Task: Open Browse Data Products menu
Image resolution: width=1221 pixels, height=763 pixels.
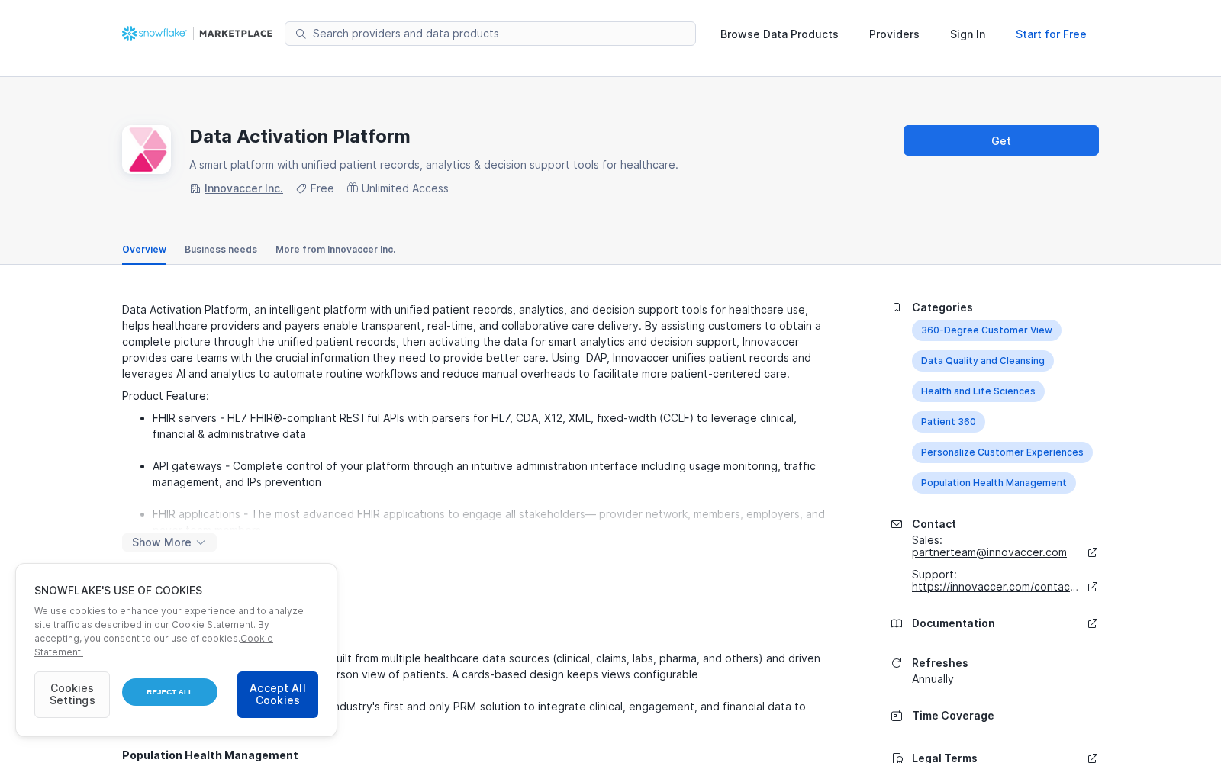Action: point(779,34)
